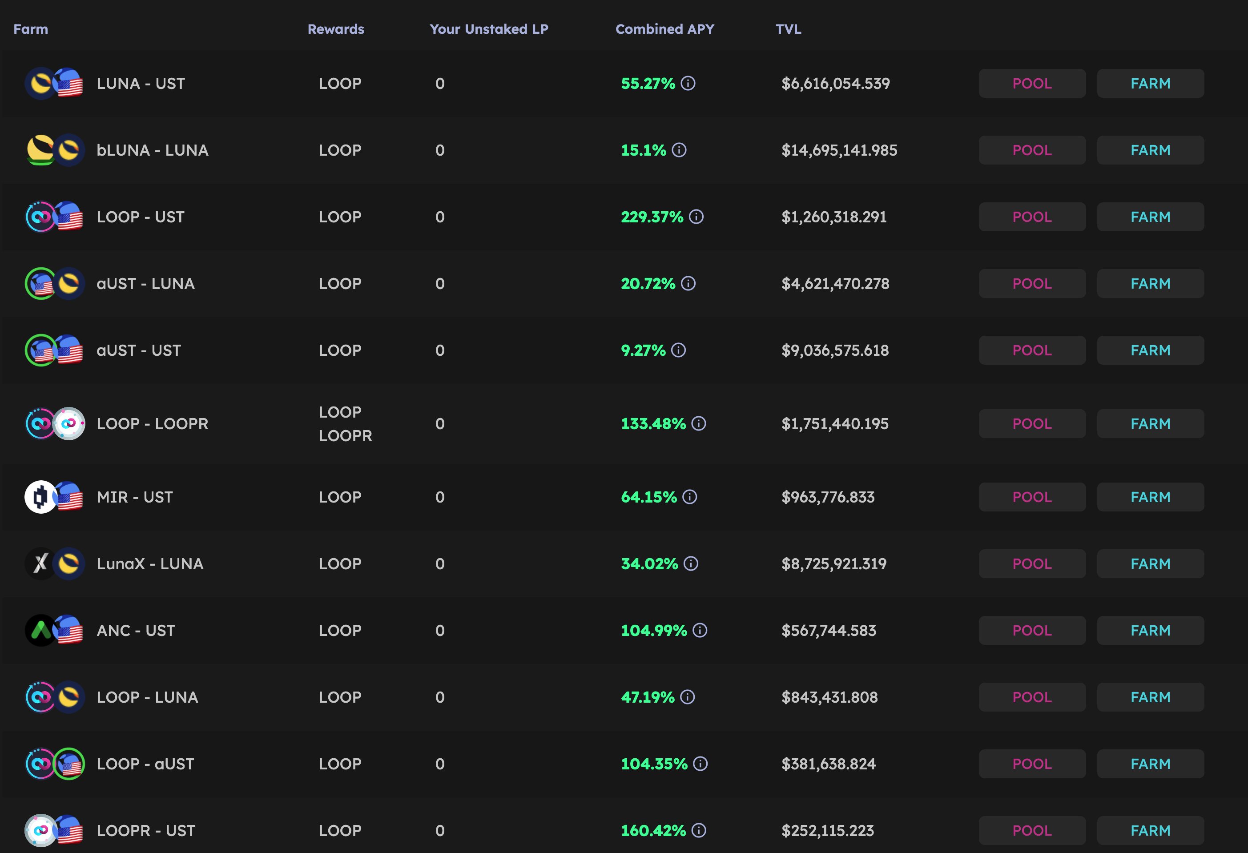This screenshot has height=853, width=1248.
Task: Click the info icon next to 20.72% APY
Action: [x=688, y=283]
